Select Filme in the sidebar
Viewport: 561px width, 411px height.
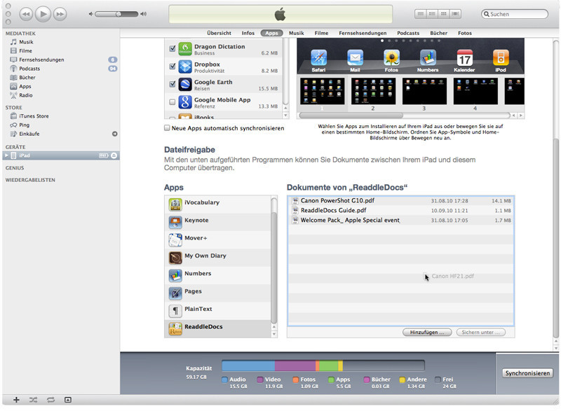tap(61, 50)
